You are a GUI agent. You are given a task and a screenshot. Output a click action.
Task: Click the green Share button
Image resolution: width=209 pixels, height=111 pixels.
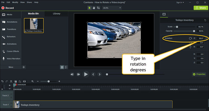point(201,8)
